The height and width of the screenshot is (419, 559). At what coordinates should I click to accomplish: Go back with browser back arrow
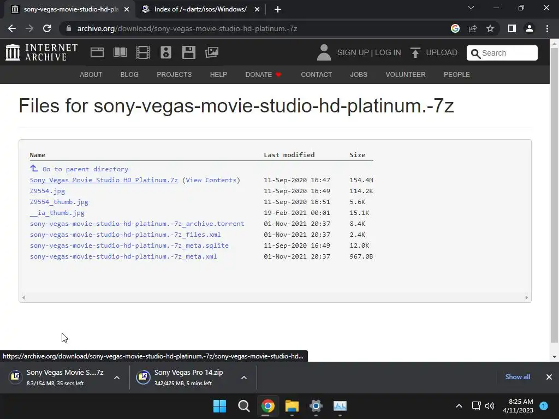point(12,28)
